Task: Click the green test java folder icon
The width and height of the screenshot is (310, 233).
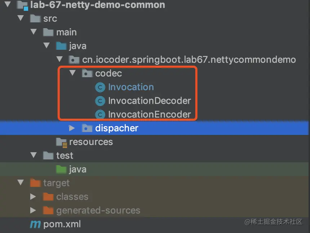Action: [61, 169]
